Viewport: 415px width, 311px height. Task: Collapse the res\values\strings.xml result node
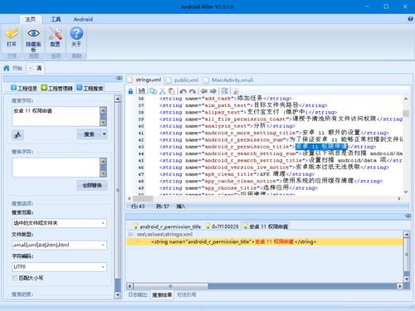point(130,235)
